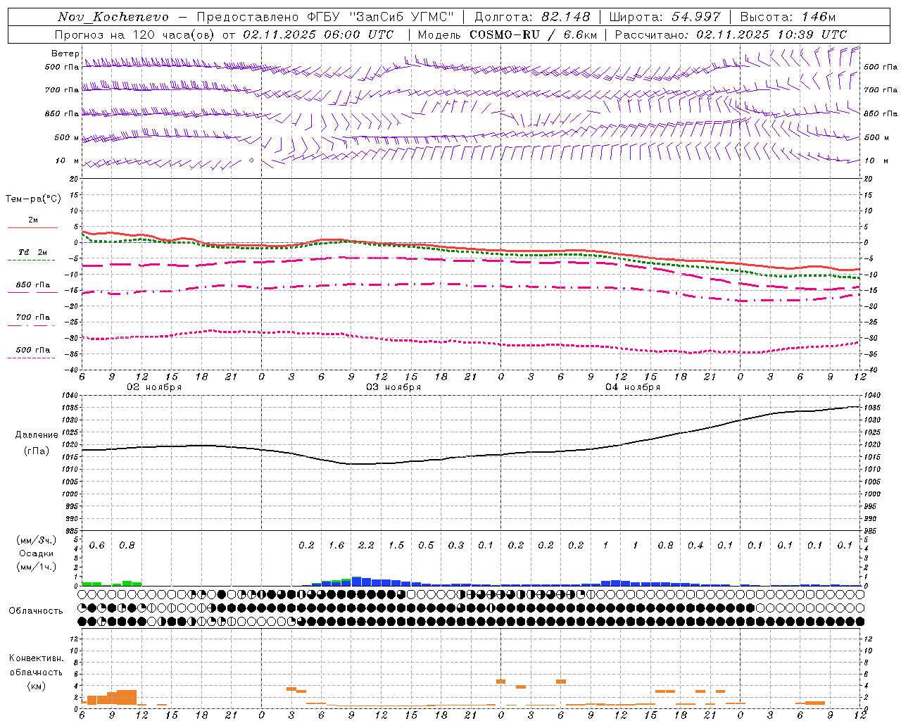901x721 pixels.
Task: Click the Давление pressure panel label
Action: [37, 435]
